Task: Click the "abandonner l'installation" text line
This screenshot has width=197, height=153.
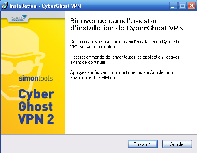Action: [93, 77]
